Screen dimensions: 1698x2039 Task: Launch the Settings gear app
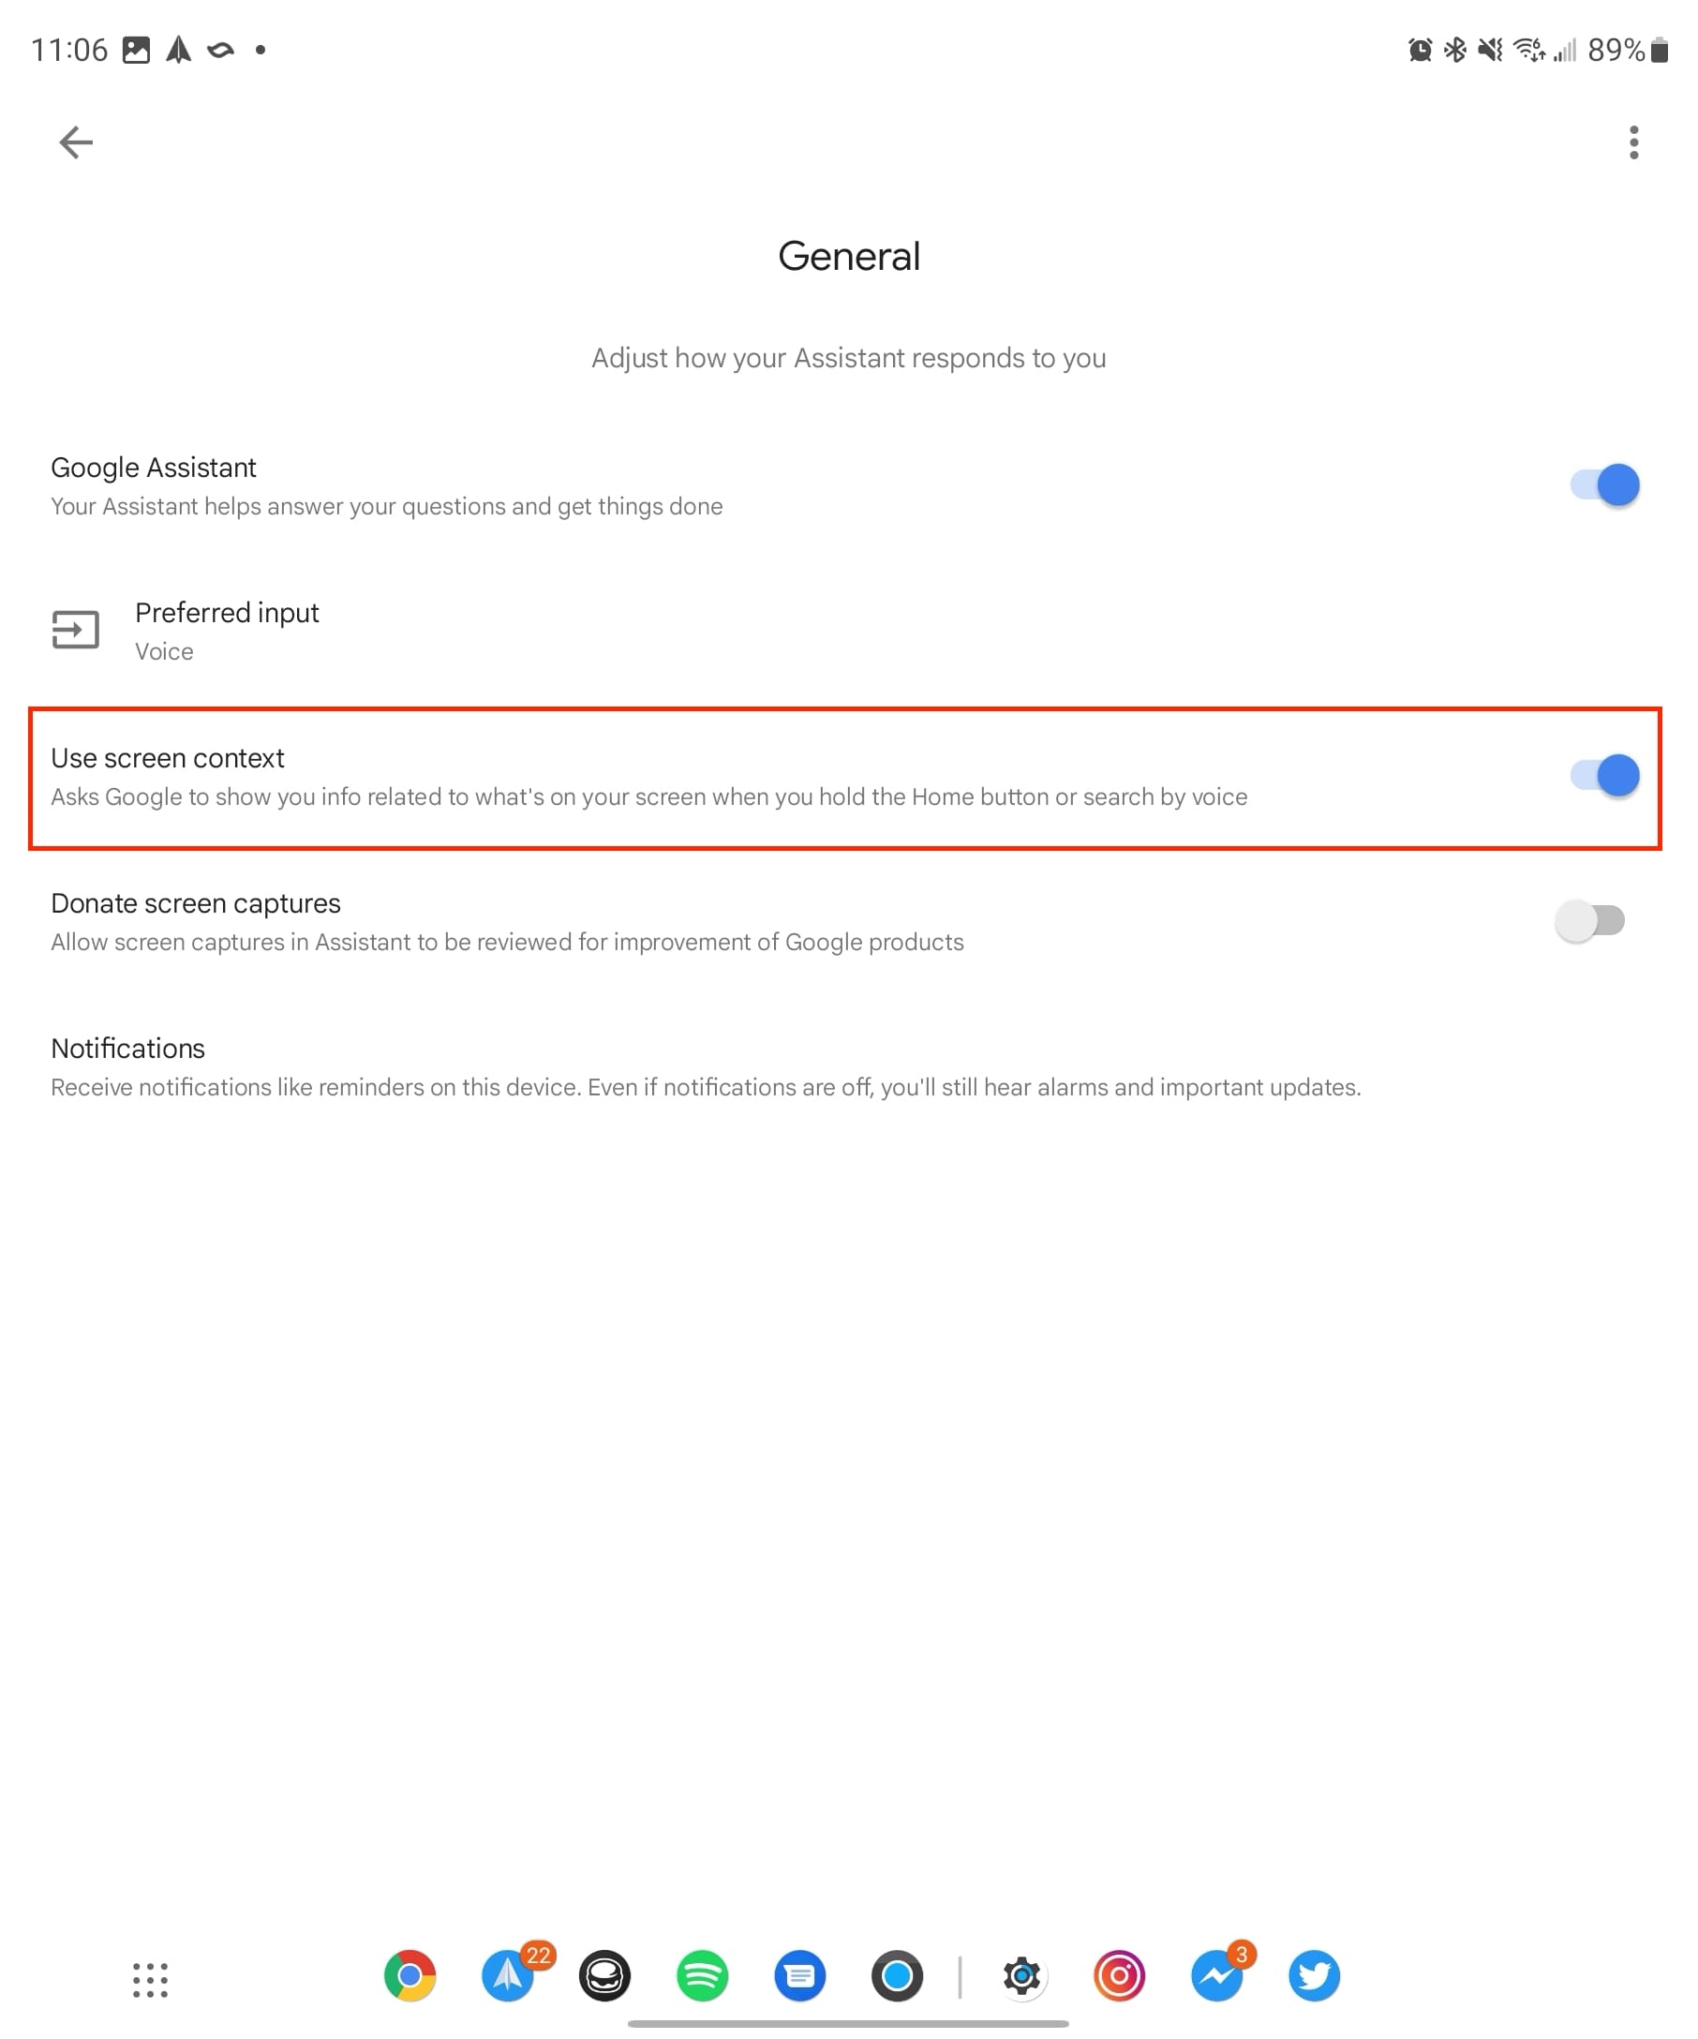[x=1021, y=1976]
